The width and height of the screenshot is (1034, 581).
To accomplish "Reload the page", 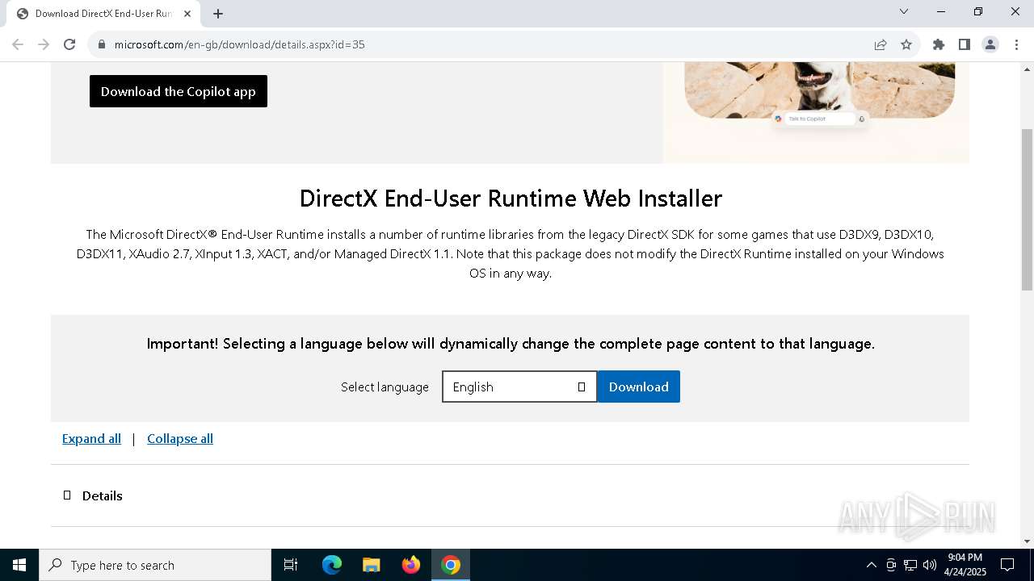I will 69,44.
